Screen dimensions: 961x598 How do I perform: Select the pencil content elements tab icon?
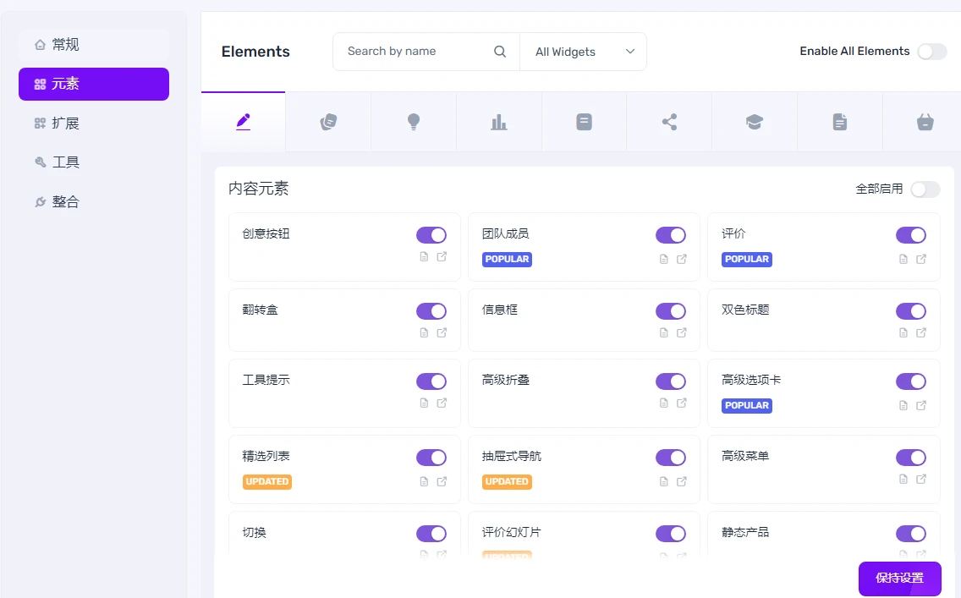(x=244, y=121)
